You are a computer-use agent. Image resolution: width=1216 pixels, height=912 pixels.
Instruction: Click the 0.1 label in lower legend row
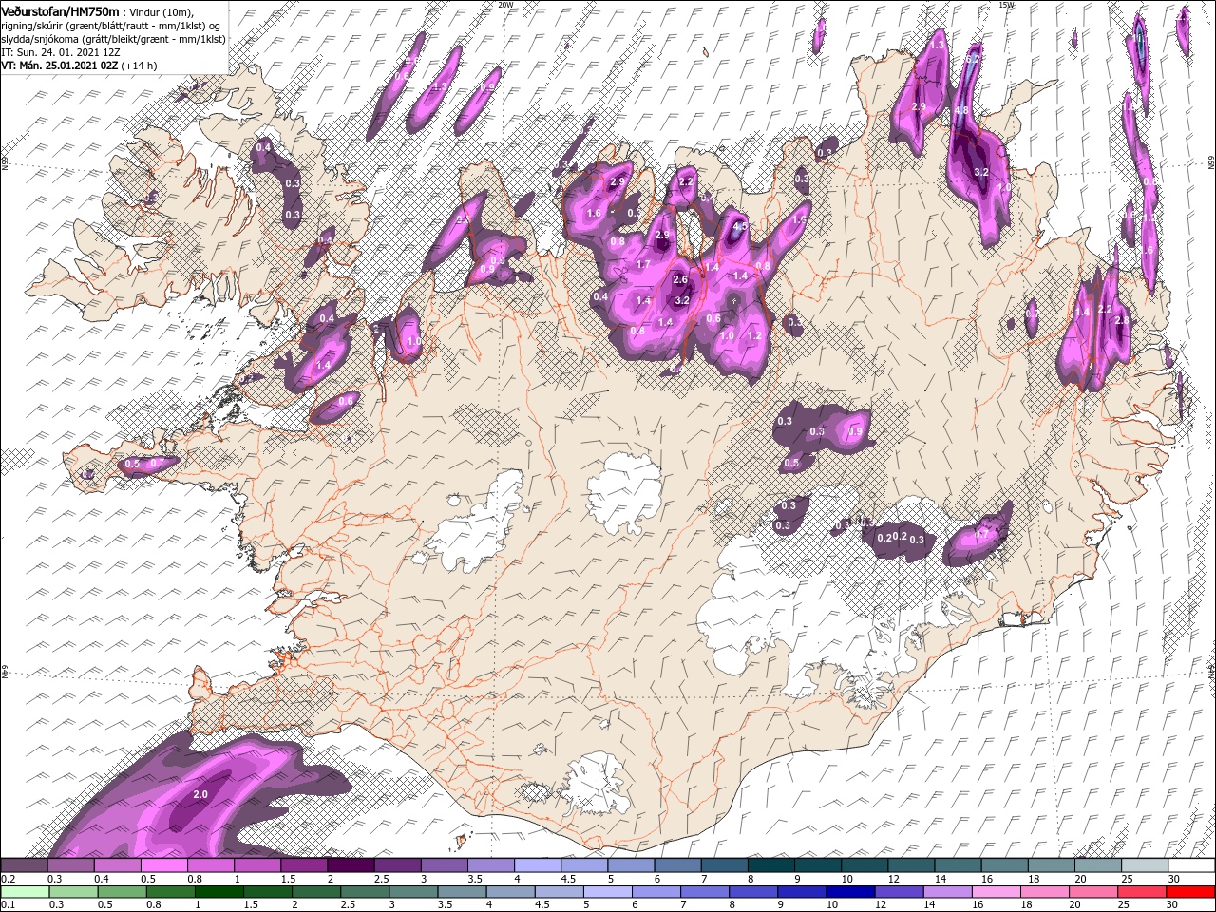9,904
